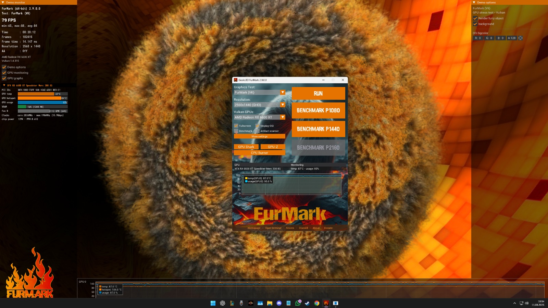
Task: Open the Homepage link
Action: pyautogui.click(x=254, y=228)
